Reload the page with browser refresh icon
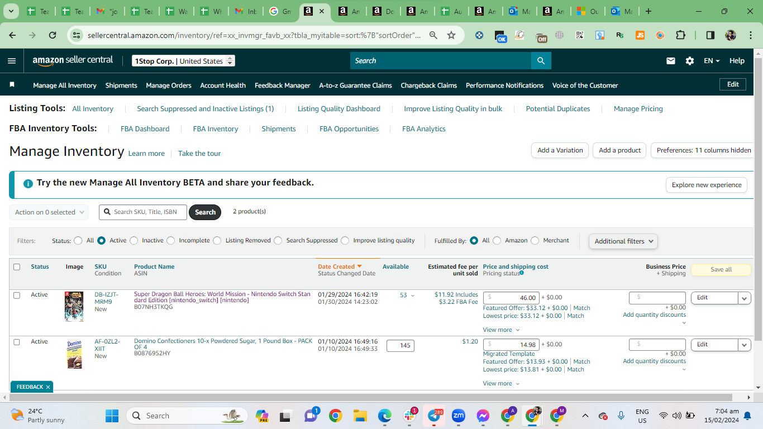This screenshot has width=763, height=429. [53, 35]
